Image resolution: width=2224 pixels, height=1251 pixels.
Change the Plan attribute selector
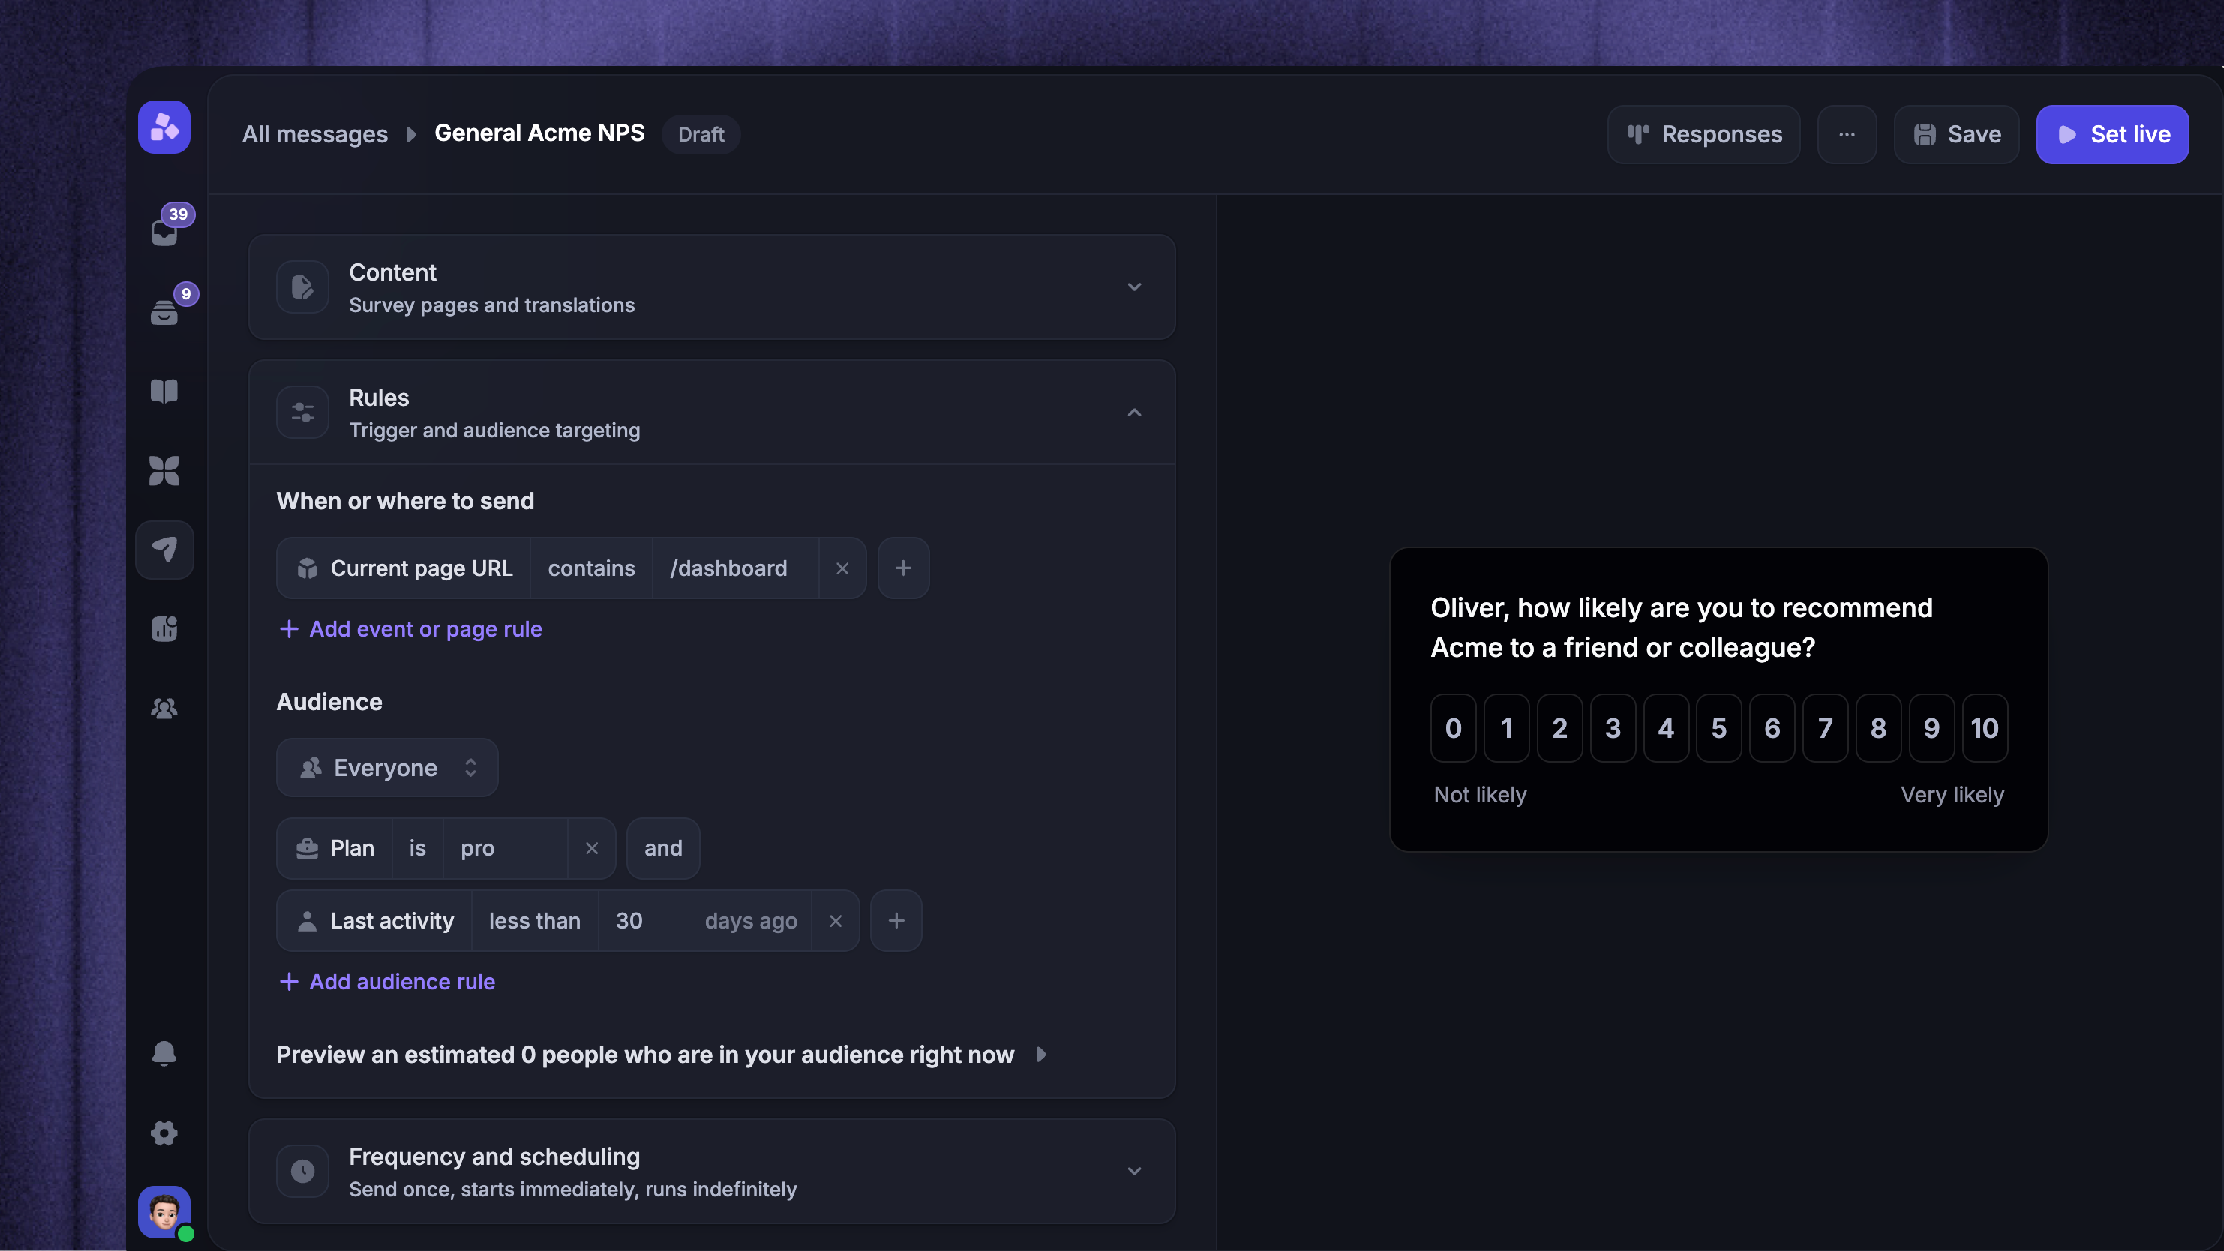pyautogui.click(x=335, y=849)
